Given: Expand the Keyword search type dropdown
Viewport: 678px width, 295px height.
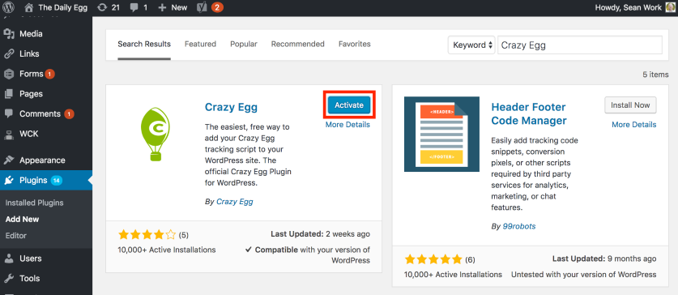Looking at the screenshot, I should click(471, 45).
